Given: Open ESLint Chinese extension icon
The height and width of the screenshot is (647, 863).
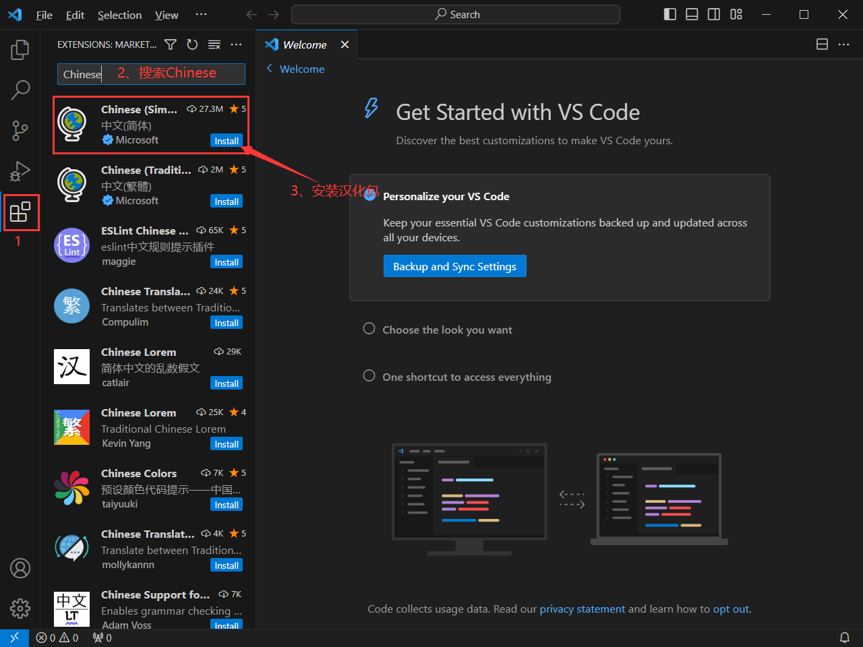Looking at the screenshot, I should point(72,245).
